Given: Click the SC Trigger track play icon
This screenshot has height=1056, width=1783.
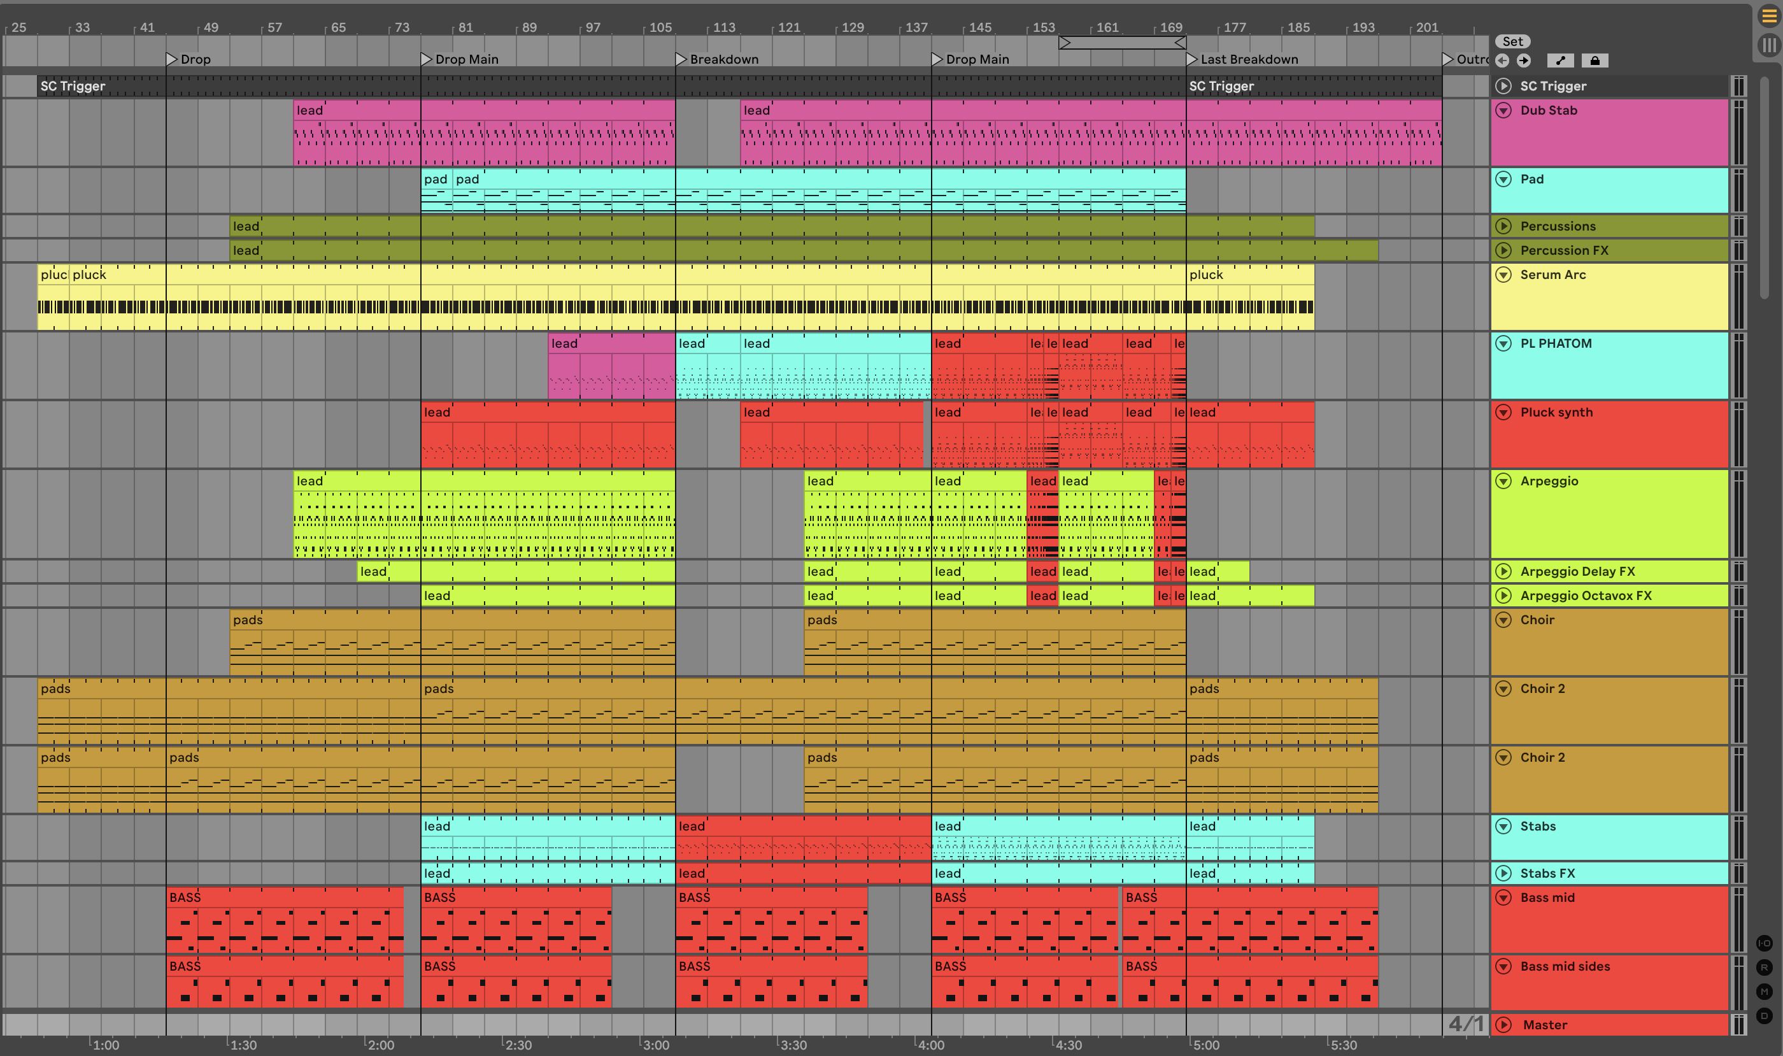Looking at the screenshot, I should (1503, 86).
